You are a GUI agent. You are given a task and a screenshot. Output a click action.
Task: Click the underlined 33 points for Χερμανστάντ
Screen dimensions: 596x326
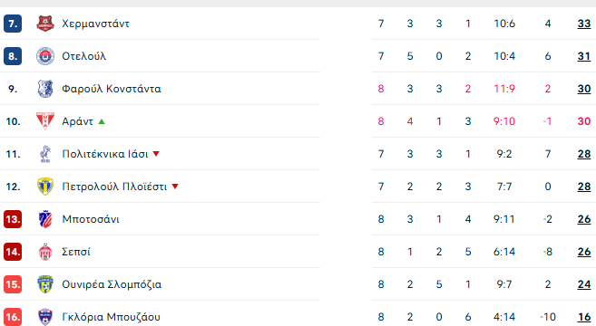point(584,24)
